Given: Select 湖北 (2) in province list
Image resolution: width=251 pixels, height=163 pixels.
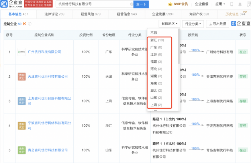Looking at the screenshot, I should pyautogui.click(x=156, y=90).
